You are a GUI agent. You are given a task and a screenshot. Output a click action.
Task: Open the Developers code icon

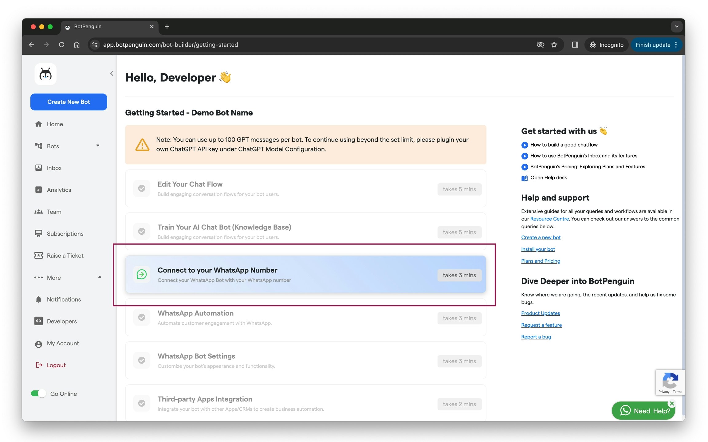coord(38,321)
